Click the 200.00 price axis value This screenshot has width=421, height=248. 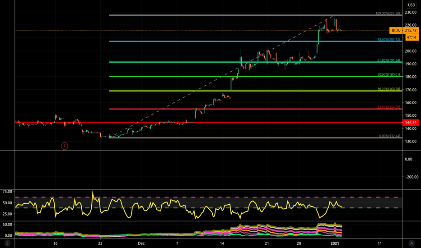click(411, 51)
